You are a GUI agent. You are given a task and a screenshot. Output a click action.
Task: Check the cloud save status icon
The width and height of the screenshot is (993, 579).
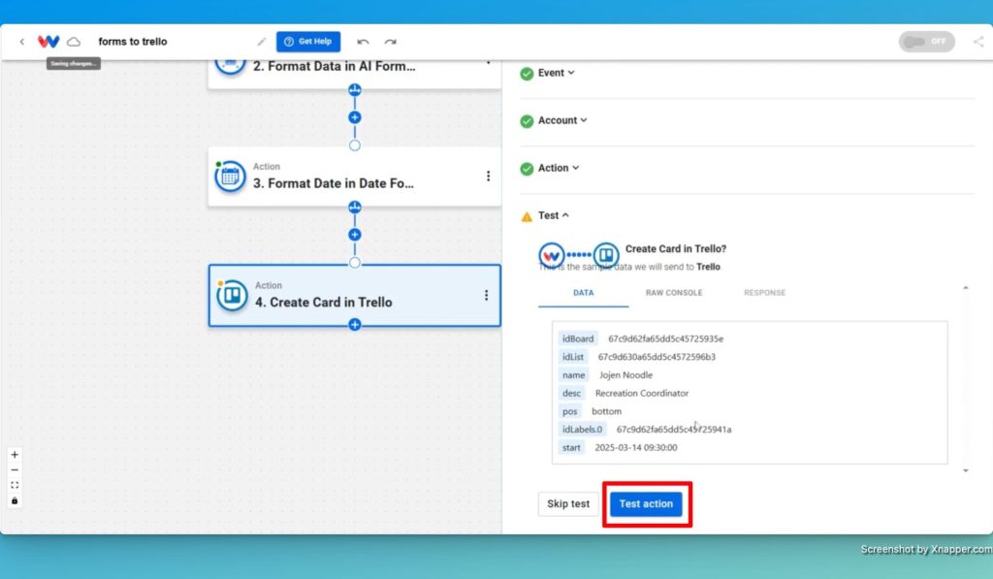(74, 42)
